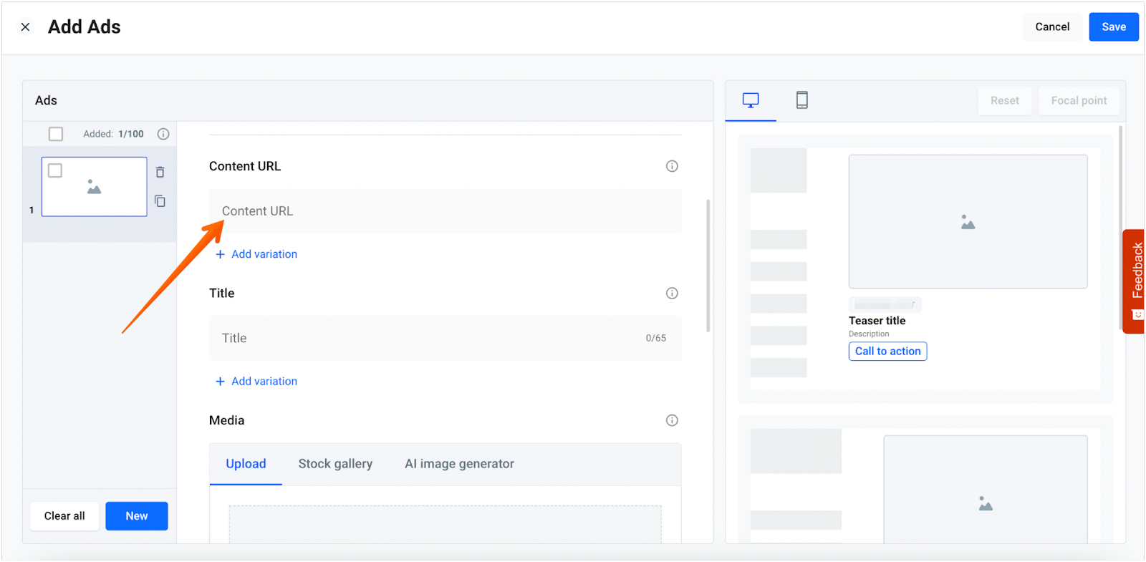Duplicate ad 1 with copy icon
The height and width of the screenshot is (562, 1146).
tap(160, 201)
